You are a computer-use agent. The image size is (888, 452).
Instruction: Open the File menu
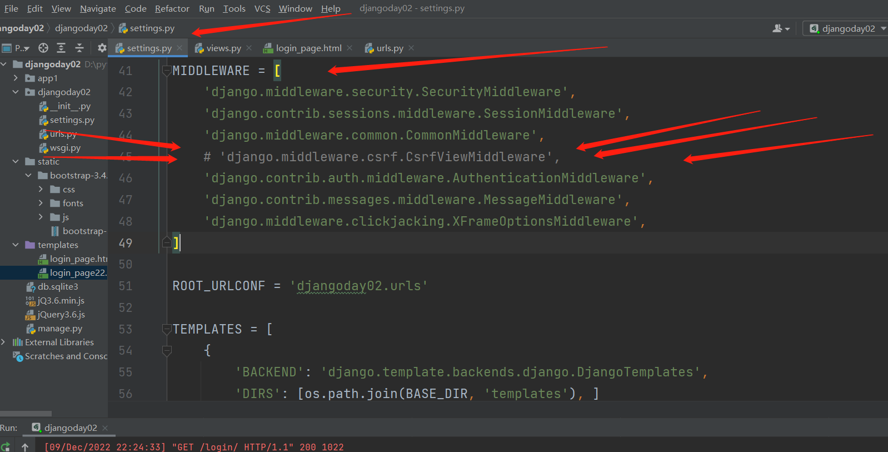(11, 8)
